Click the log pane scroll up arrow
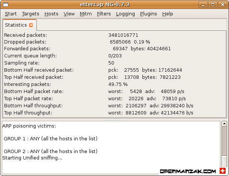Viewport: 229px width, 176px height. (224, 124)
